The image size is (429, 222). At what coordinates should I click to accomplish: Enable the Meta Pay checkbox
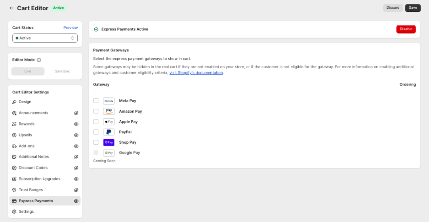[x=96, y=101]
